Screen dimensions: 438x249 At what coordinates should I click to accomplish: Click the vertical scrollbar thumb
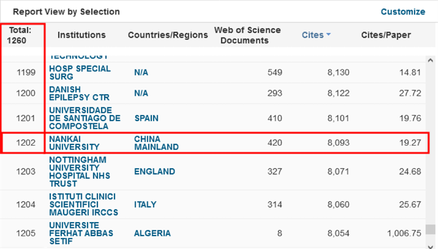430,229
